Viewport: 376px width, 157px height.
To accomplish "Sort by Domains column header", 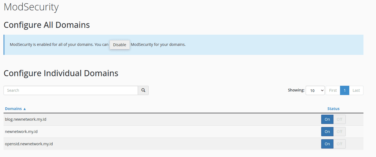I will tap(16, 109).
